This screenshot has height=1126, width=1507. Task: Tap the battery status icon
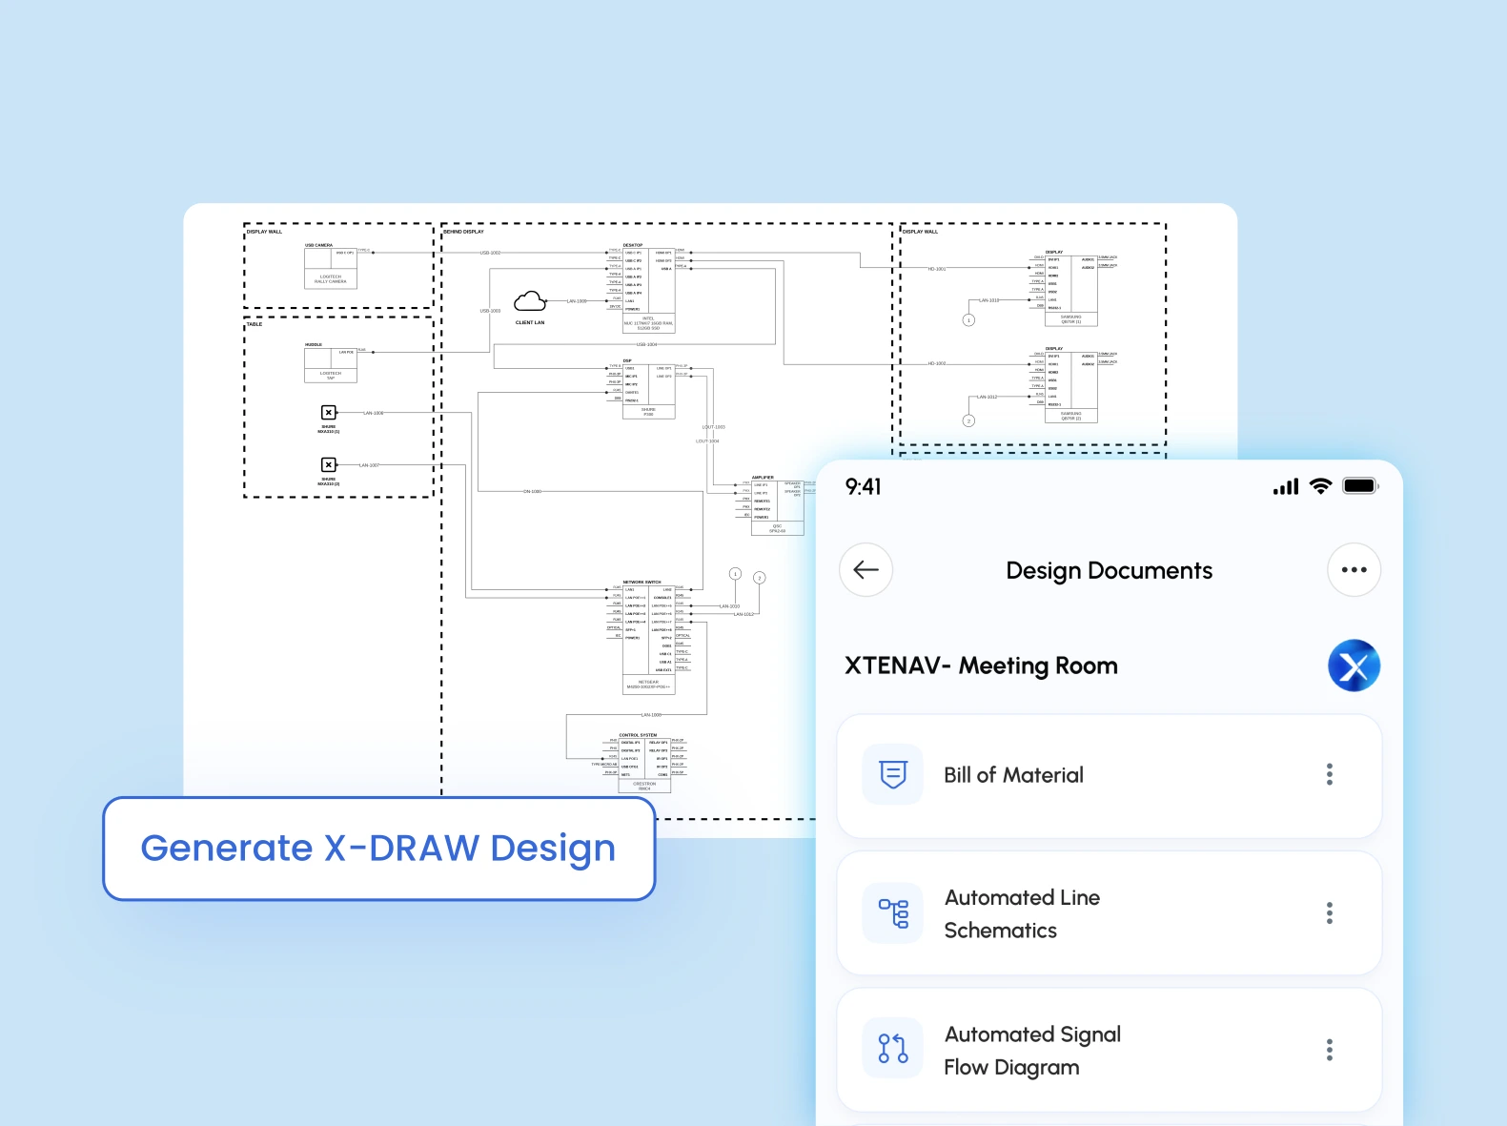pyautogui.click(x=1360, y=486)
